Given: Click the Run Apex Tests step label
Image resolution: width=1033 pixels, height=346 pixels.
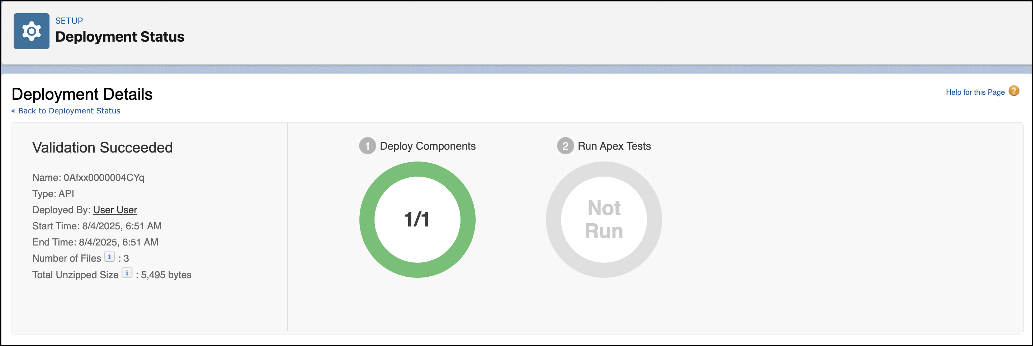Looking at the screenshot, I should (614, 146).
